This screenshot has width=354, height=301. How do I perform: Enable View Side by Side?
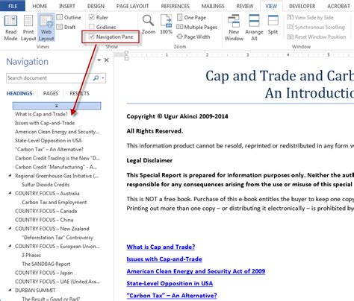[x=310, y=17]
